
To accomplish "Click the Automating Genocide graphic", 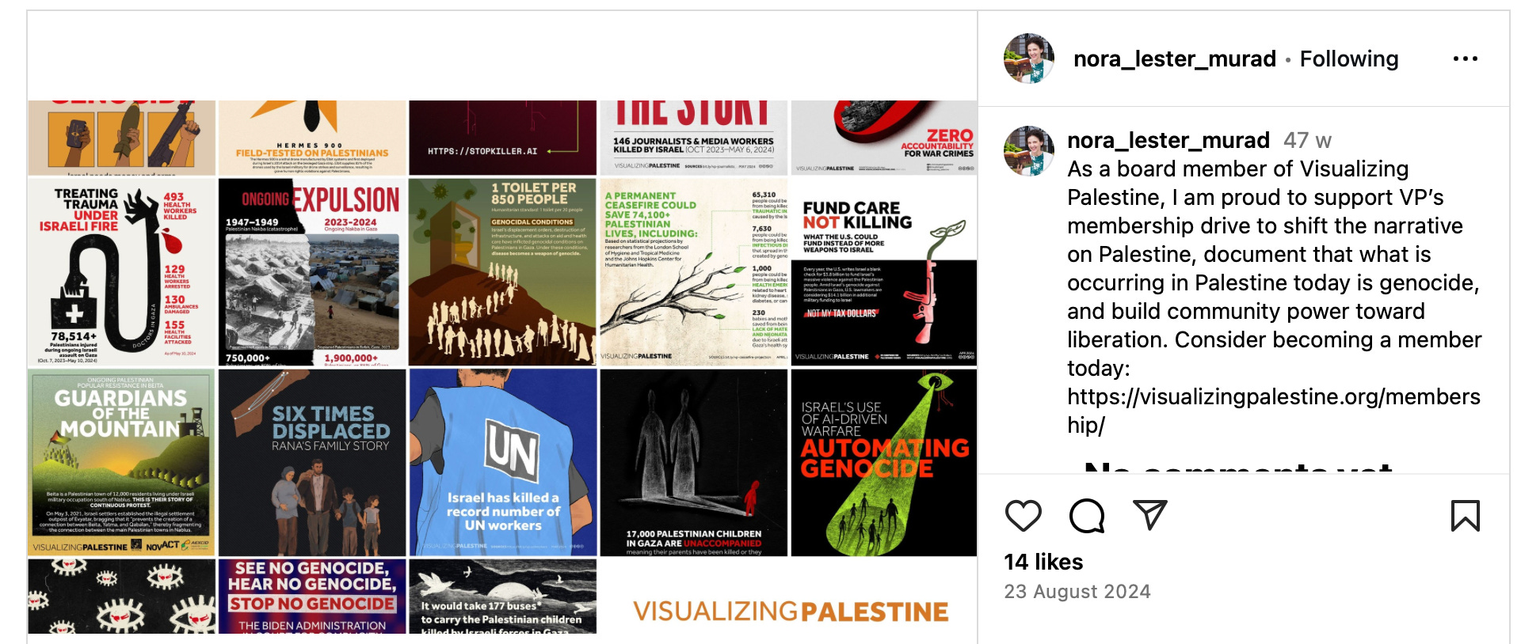I will point(883,462).
